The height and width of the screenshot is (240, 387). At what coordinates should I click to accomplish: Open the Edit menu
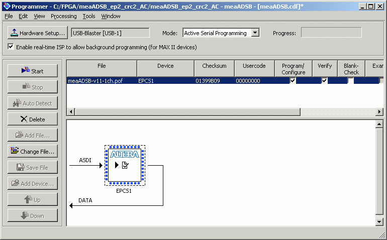(x=23, y=16)
